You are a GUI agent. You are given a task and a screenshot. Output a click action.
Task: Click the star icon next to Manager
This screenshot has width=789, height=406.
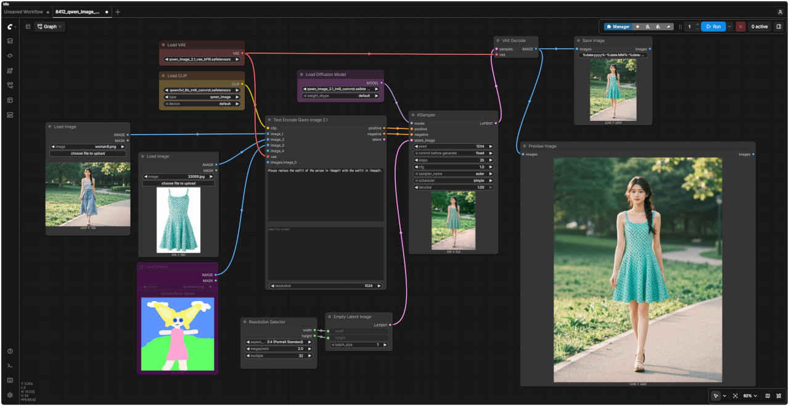[637, 27]
